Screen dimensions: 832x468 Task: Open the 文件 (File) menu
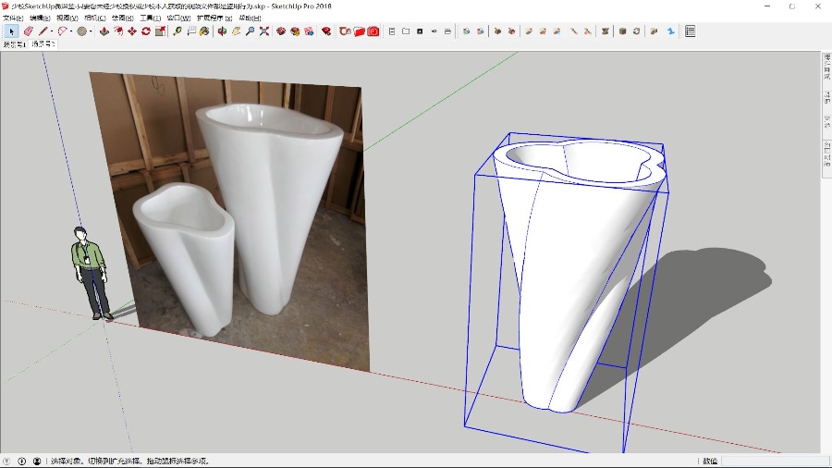(13, 18)
